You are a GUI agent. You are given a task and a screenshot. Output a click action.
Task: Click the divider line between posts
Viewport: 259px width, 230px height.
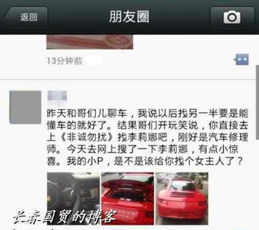[x=128, y=79]
